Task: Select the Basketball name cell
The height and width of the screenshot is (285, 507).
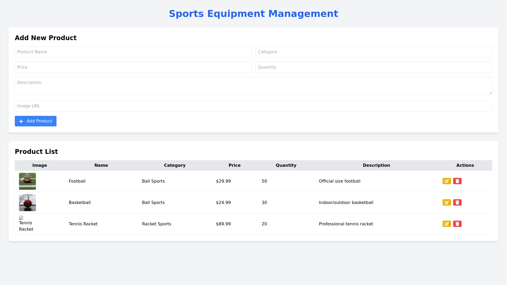Action: tap(101, 203)
